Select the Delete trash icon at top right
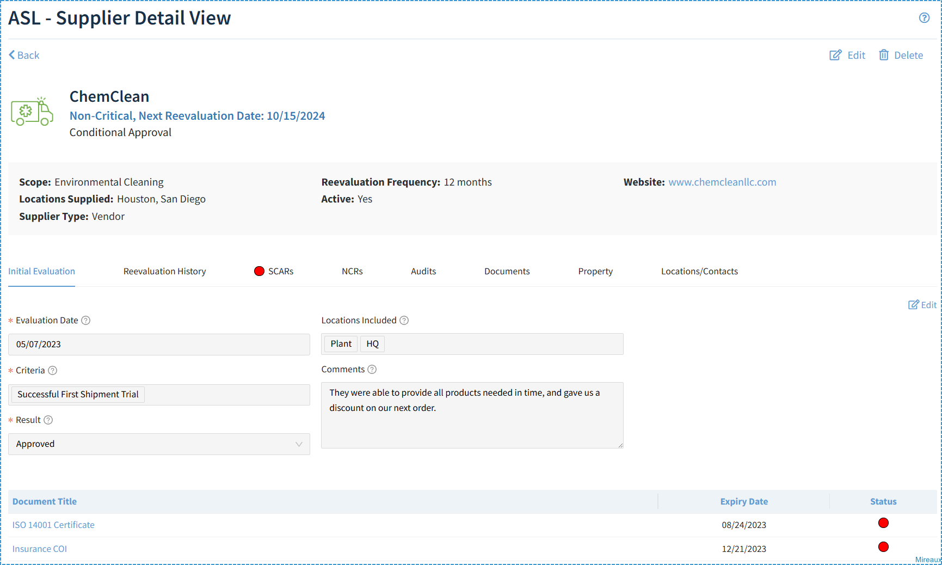This screenshot has height=565, width=942. pos(884,54)
